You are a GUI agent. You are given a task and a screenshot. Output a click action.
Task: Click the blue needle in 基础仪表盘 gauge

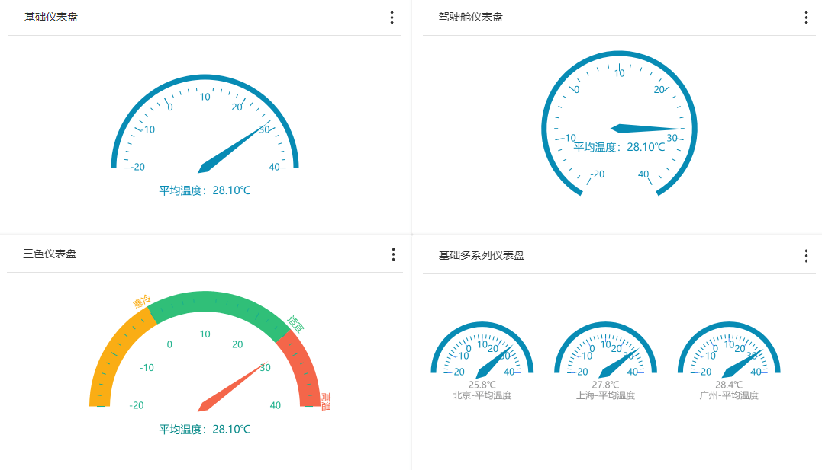(229, 149)
